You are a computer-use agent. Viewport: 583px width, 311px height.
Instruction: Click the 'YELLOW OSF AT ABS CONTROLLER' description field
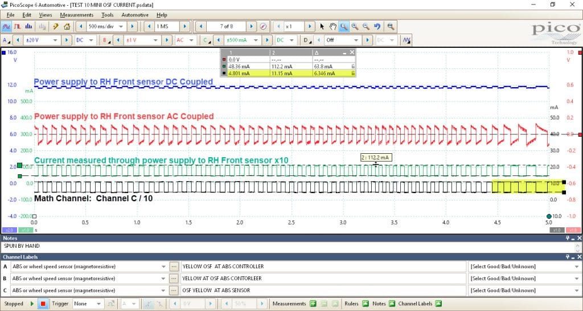coord(323,267)
